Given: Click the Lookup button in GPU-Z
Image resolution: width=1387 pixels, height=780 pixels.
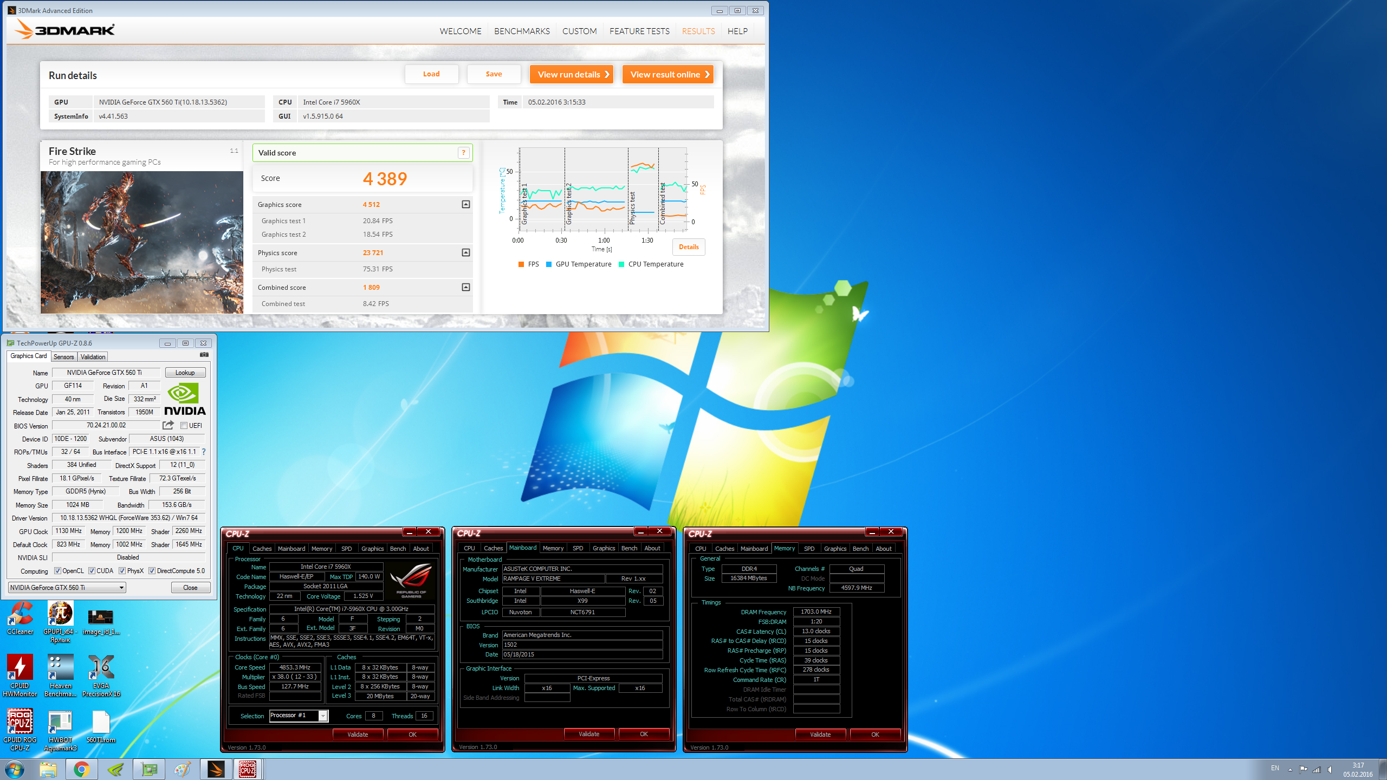Looking at the screenshot, I should point(185,373).
